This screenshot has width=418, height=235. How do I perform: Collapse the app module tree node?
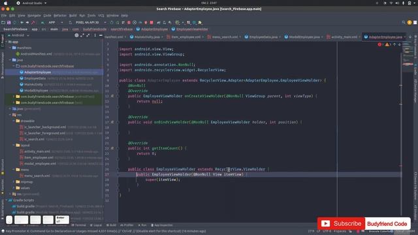tap(7, 42)
